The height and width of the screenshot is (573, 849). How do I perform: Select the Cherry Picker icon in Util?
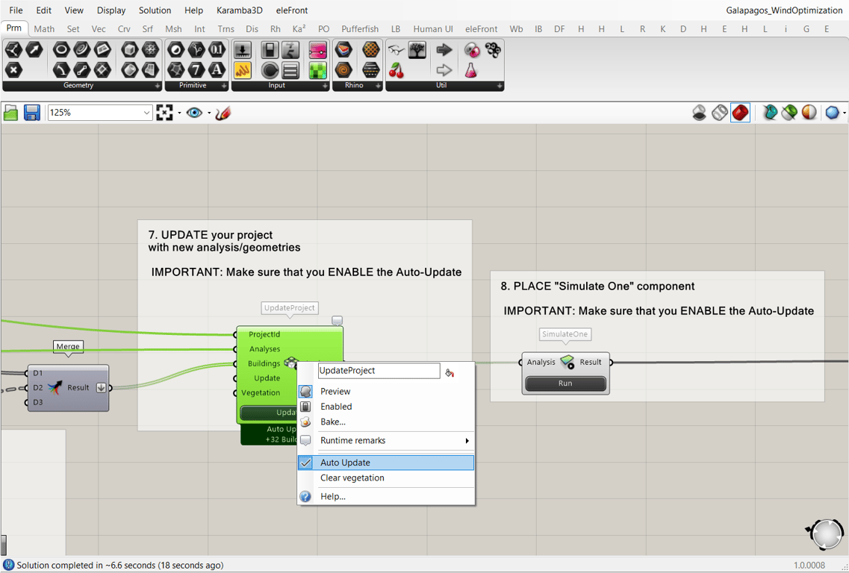[x=397, y=70]
